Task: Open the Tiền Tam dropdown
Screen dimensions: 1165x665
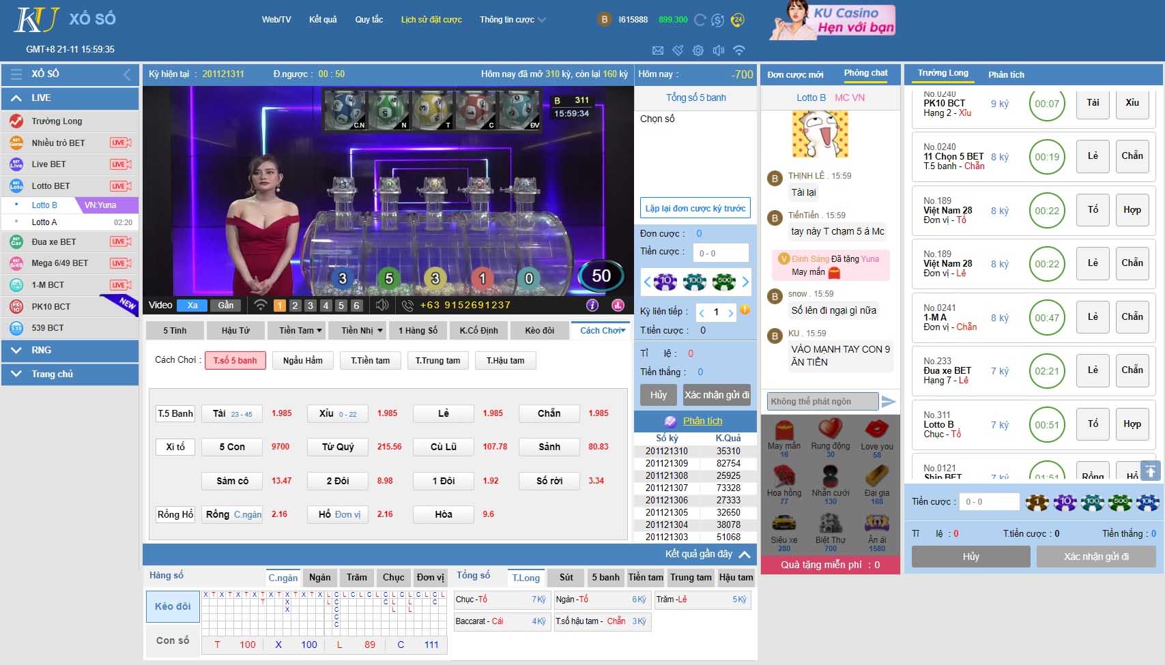Action: 300,330
